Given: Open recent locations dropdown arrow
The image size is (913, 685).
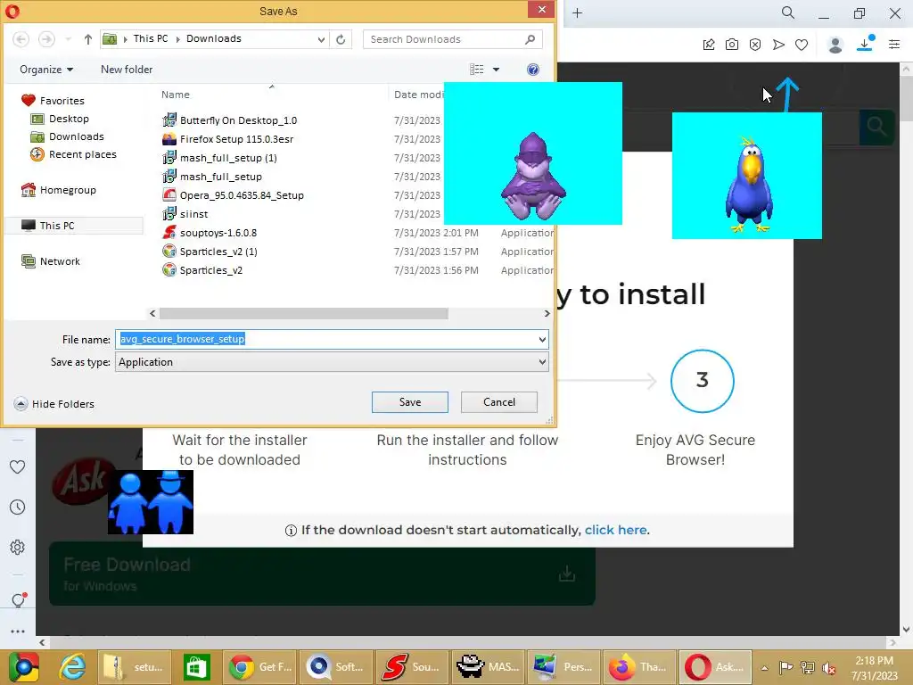Looking at the screenshot, I should click(68, 39).
